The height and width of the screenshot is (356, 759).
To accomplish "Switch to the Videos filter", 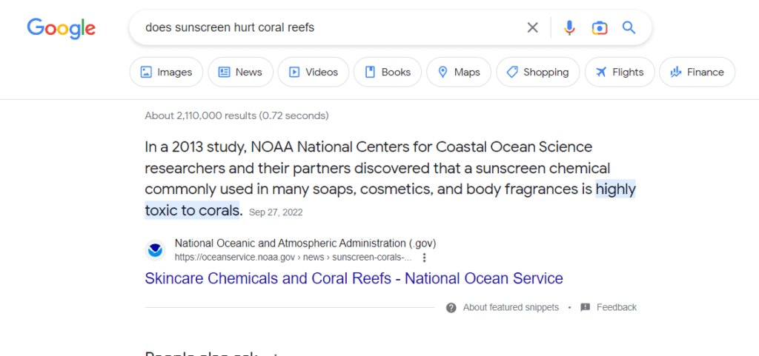I will click(x=314, y=72).
